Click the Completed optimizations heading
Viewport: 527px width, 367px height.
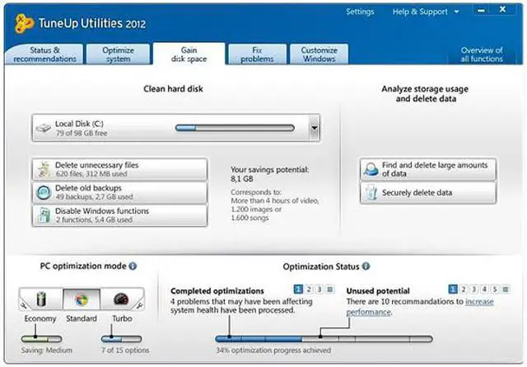[217, 291]
